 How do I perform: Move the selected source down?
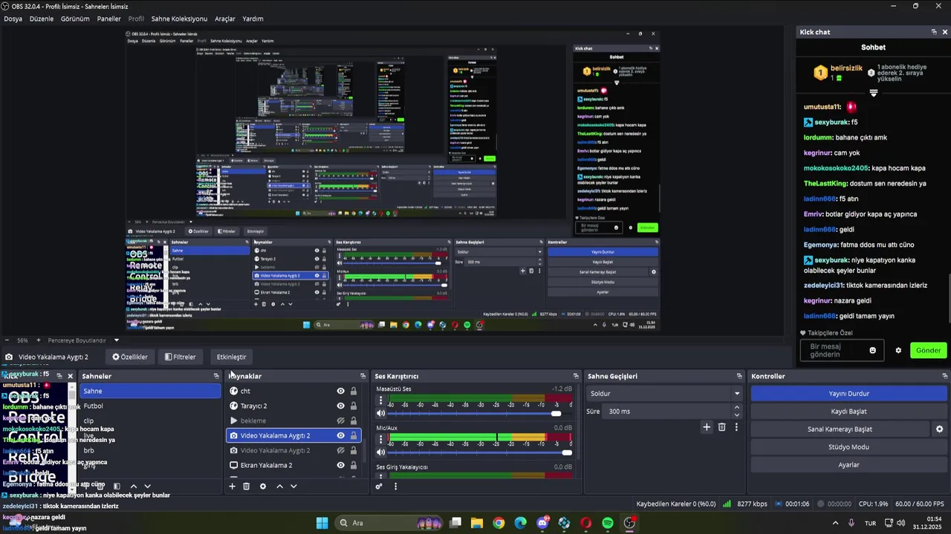coord(293,487)
